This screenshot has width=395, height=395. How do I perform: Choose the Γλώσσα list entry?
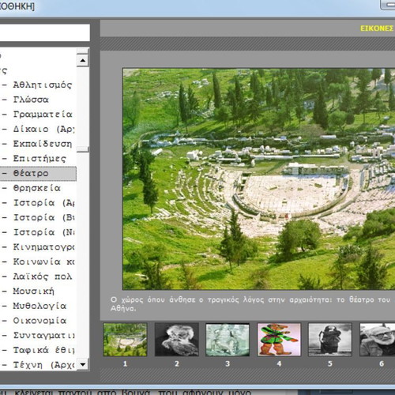pos(38,100)
